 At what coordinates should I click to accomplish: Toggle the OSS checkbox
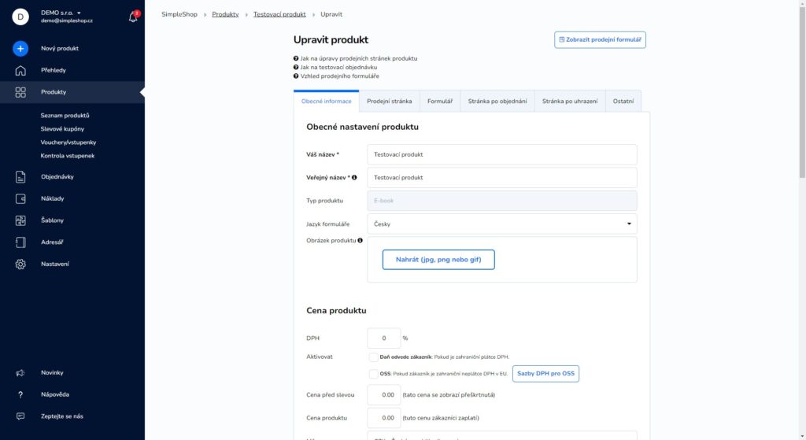[374, 374]
